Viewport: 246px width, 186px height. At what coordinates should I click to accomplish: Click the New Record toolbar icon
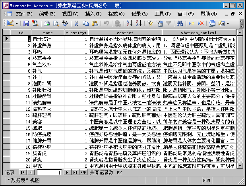pyautogui.click(x=192, y=23)
